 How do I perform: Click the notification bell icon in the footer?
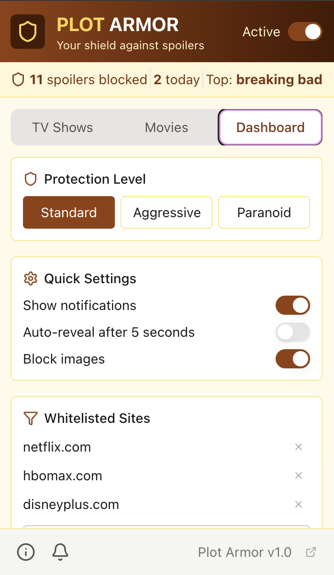point(59,552)
